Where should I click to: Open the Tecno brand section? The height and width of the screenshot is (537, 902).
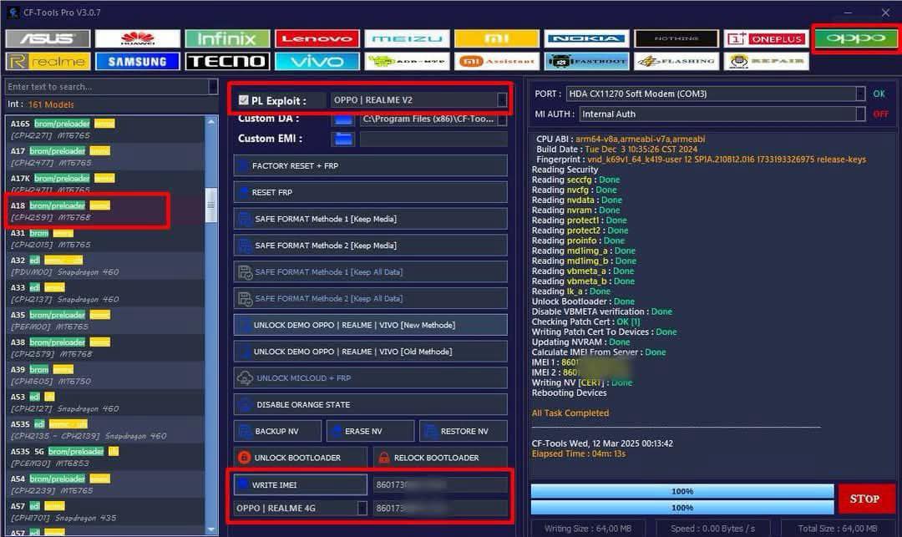pyautogui.click(x=227, y=61)
